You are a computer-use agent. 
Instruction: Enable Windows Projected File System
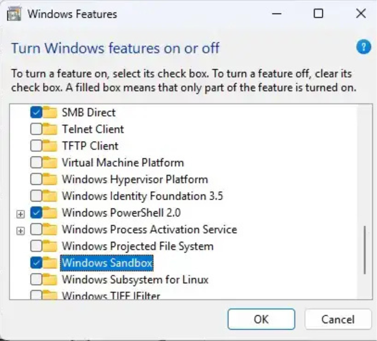pos(36,246)
